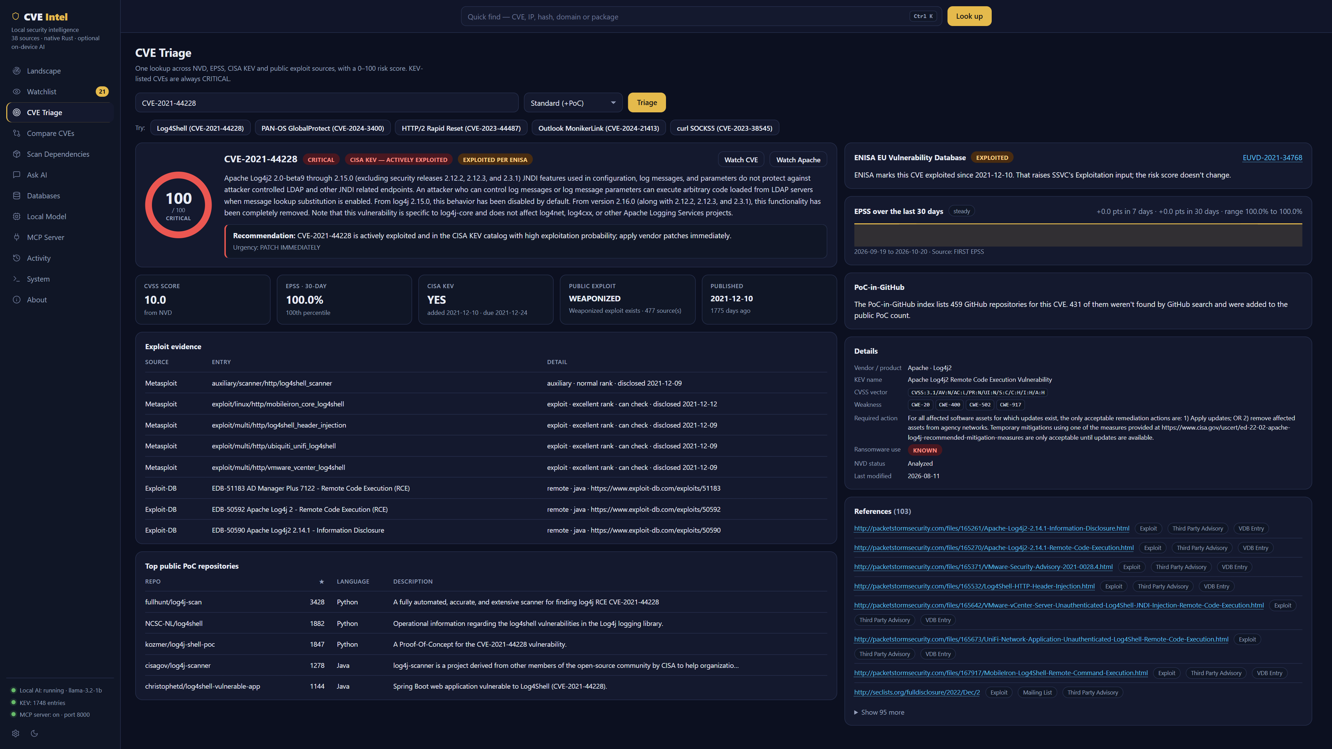Screen dimensions: 1332x749
Task: Click the Activity history clock icon
Action: (x=17, y=258)
